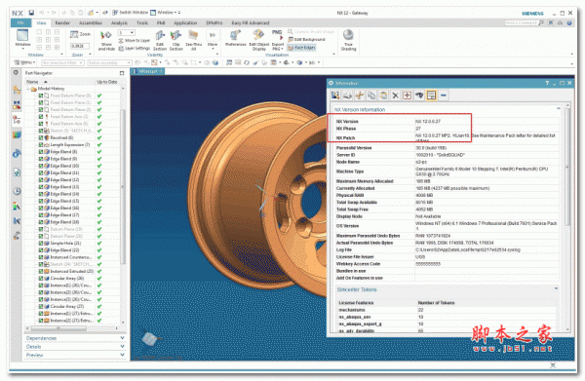Switch to the Tools tab
The height and width of the screenshot is (381, 585).
[x=142, y=23]
